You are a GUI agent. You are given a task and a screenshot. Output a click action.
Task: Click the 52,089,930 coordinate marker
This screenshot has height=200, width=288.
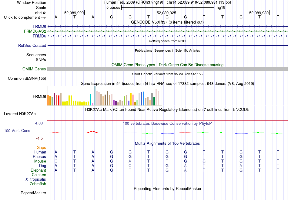[x=259, y=13]
